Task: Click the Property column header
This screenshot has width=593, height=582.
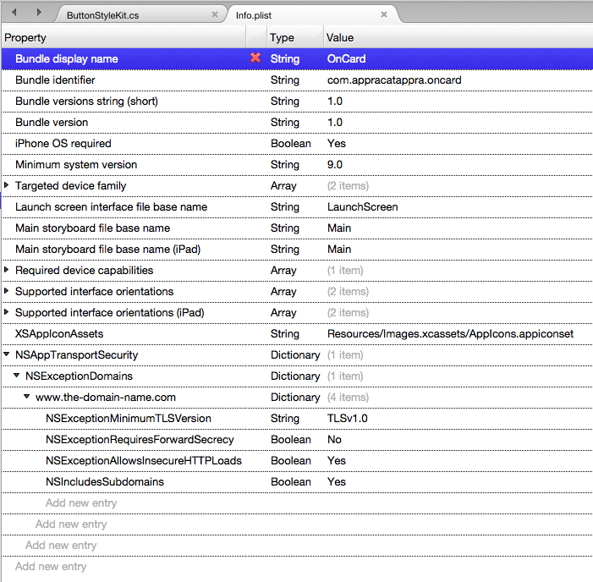Action: (x=25, y=37)
